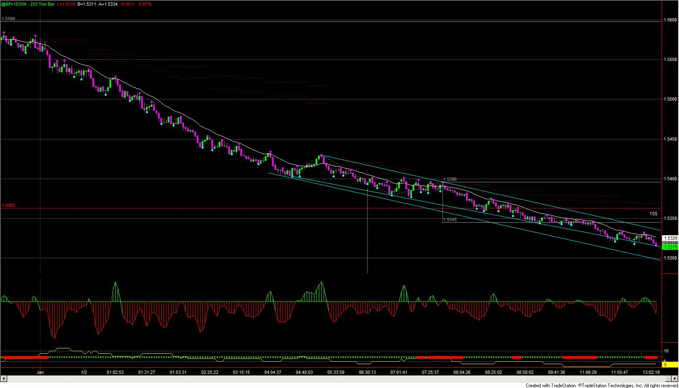Click the 10 label on the indicator axis
Image resolution: width=679 pixels, height=388 pixels.
(666, 351)
